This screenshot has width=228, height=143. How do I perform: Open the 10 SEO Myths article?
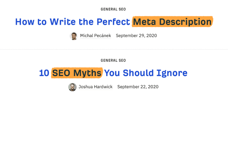click(x=113, y=73)
